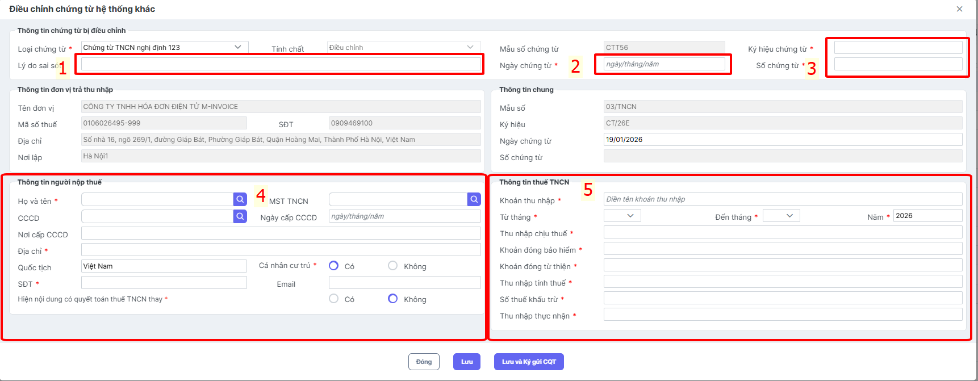Select Không for Cá nhân cư trú
978x381 pixels.
392,266
